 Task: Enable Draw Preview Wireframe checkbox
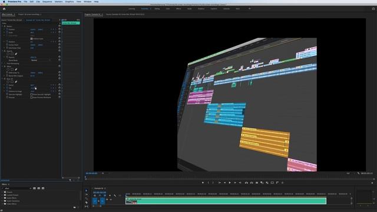31,98
